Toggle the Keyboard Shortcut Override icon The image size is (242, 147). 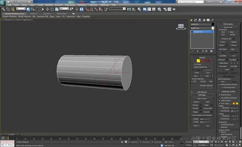click(x=82, y=9)
